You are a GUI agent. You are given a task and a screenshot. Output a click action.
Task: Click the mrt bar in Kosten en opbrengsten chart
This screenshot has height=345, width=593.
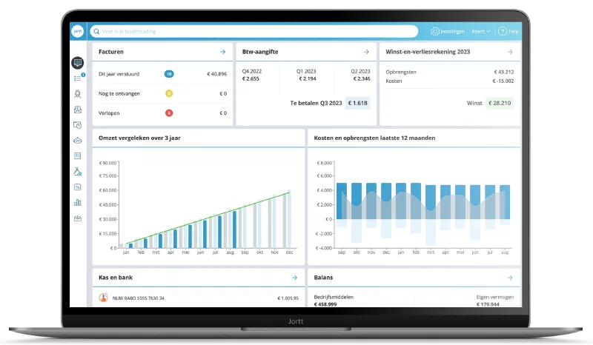431,202
